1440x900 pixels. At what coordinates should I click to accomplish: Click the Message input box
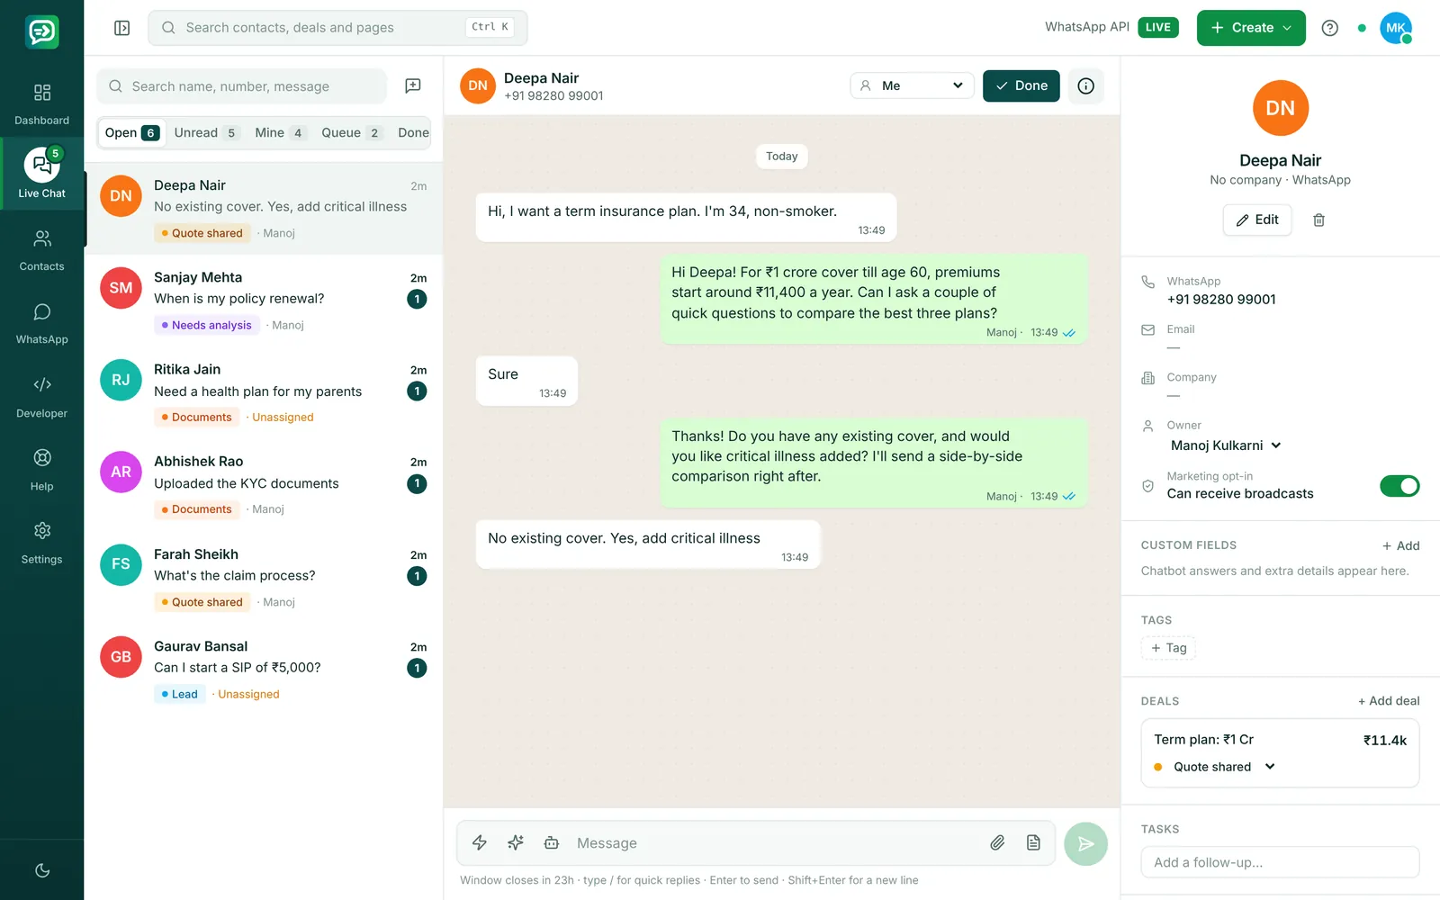click(774, 843)
